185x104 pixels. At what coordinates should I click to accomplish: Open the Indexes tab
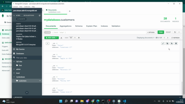pyautogui.click(x=104, y=26)
